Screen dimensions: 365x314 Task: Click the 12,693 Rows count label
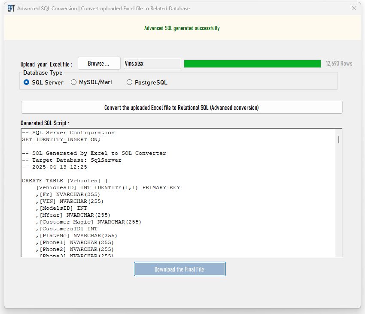pos(339,63)
